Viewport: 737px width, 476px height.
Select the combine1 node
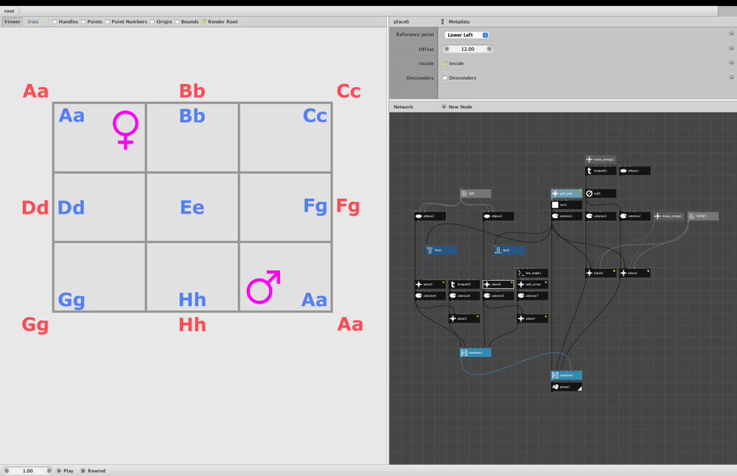pos(566,375)
